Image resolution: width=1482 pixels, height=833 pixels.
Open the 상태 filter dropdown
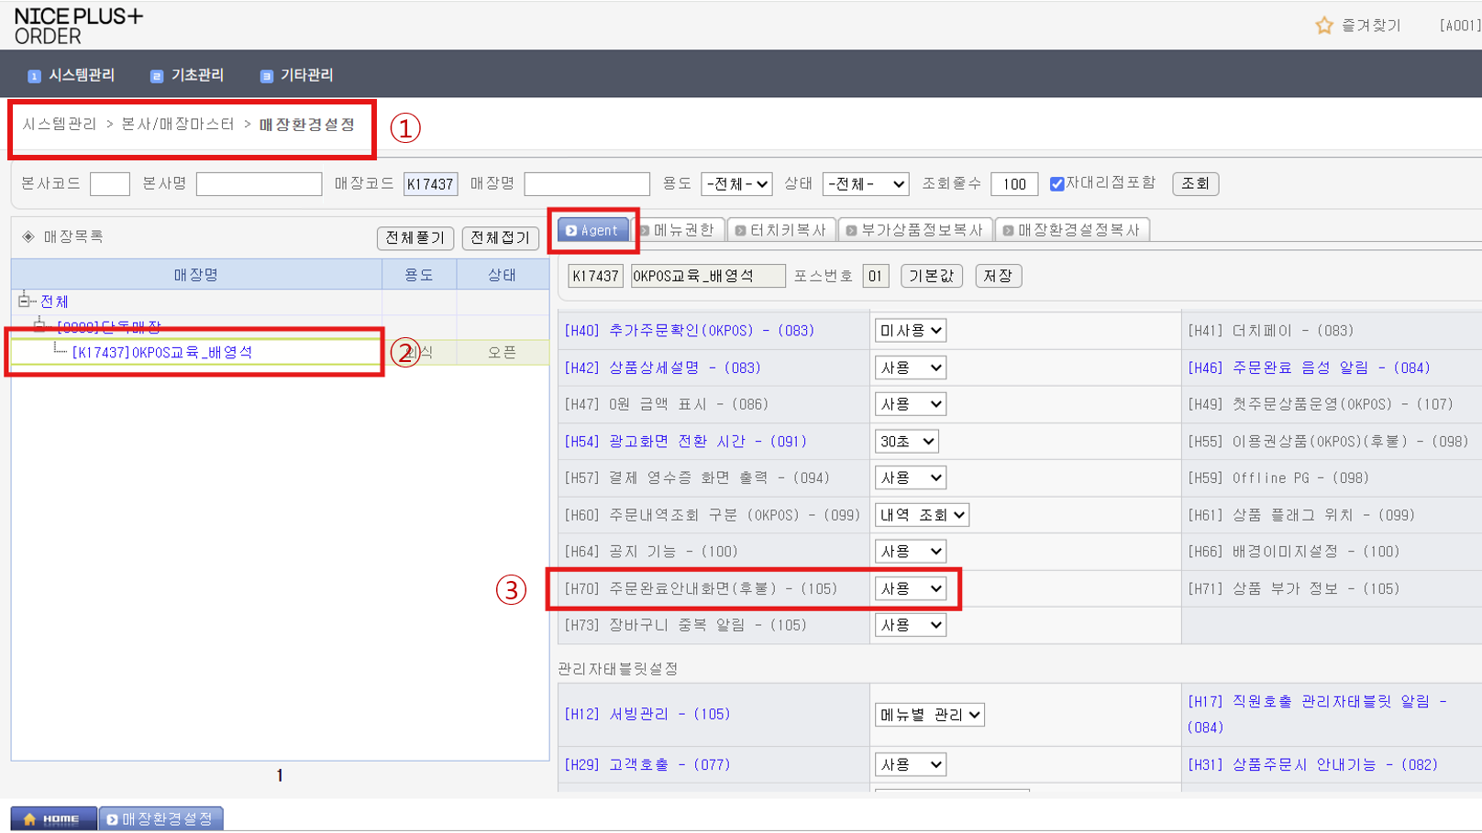click(x=865, y=184)
